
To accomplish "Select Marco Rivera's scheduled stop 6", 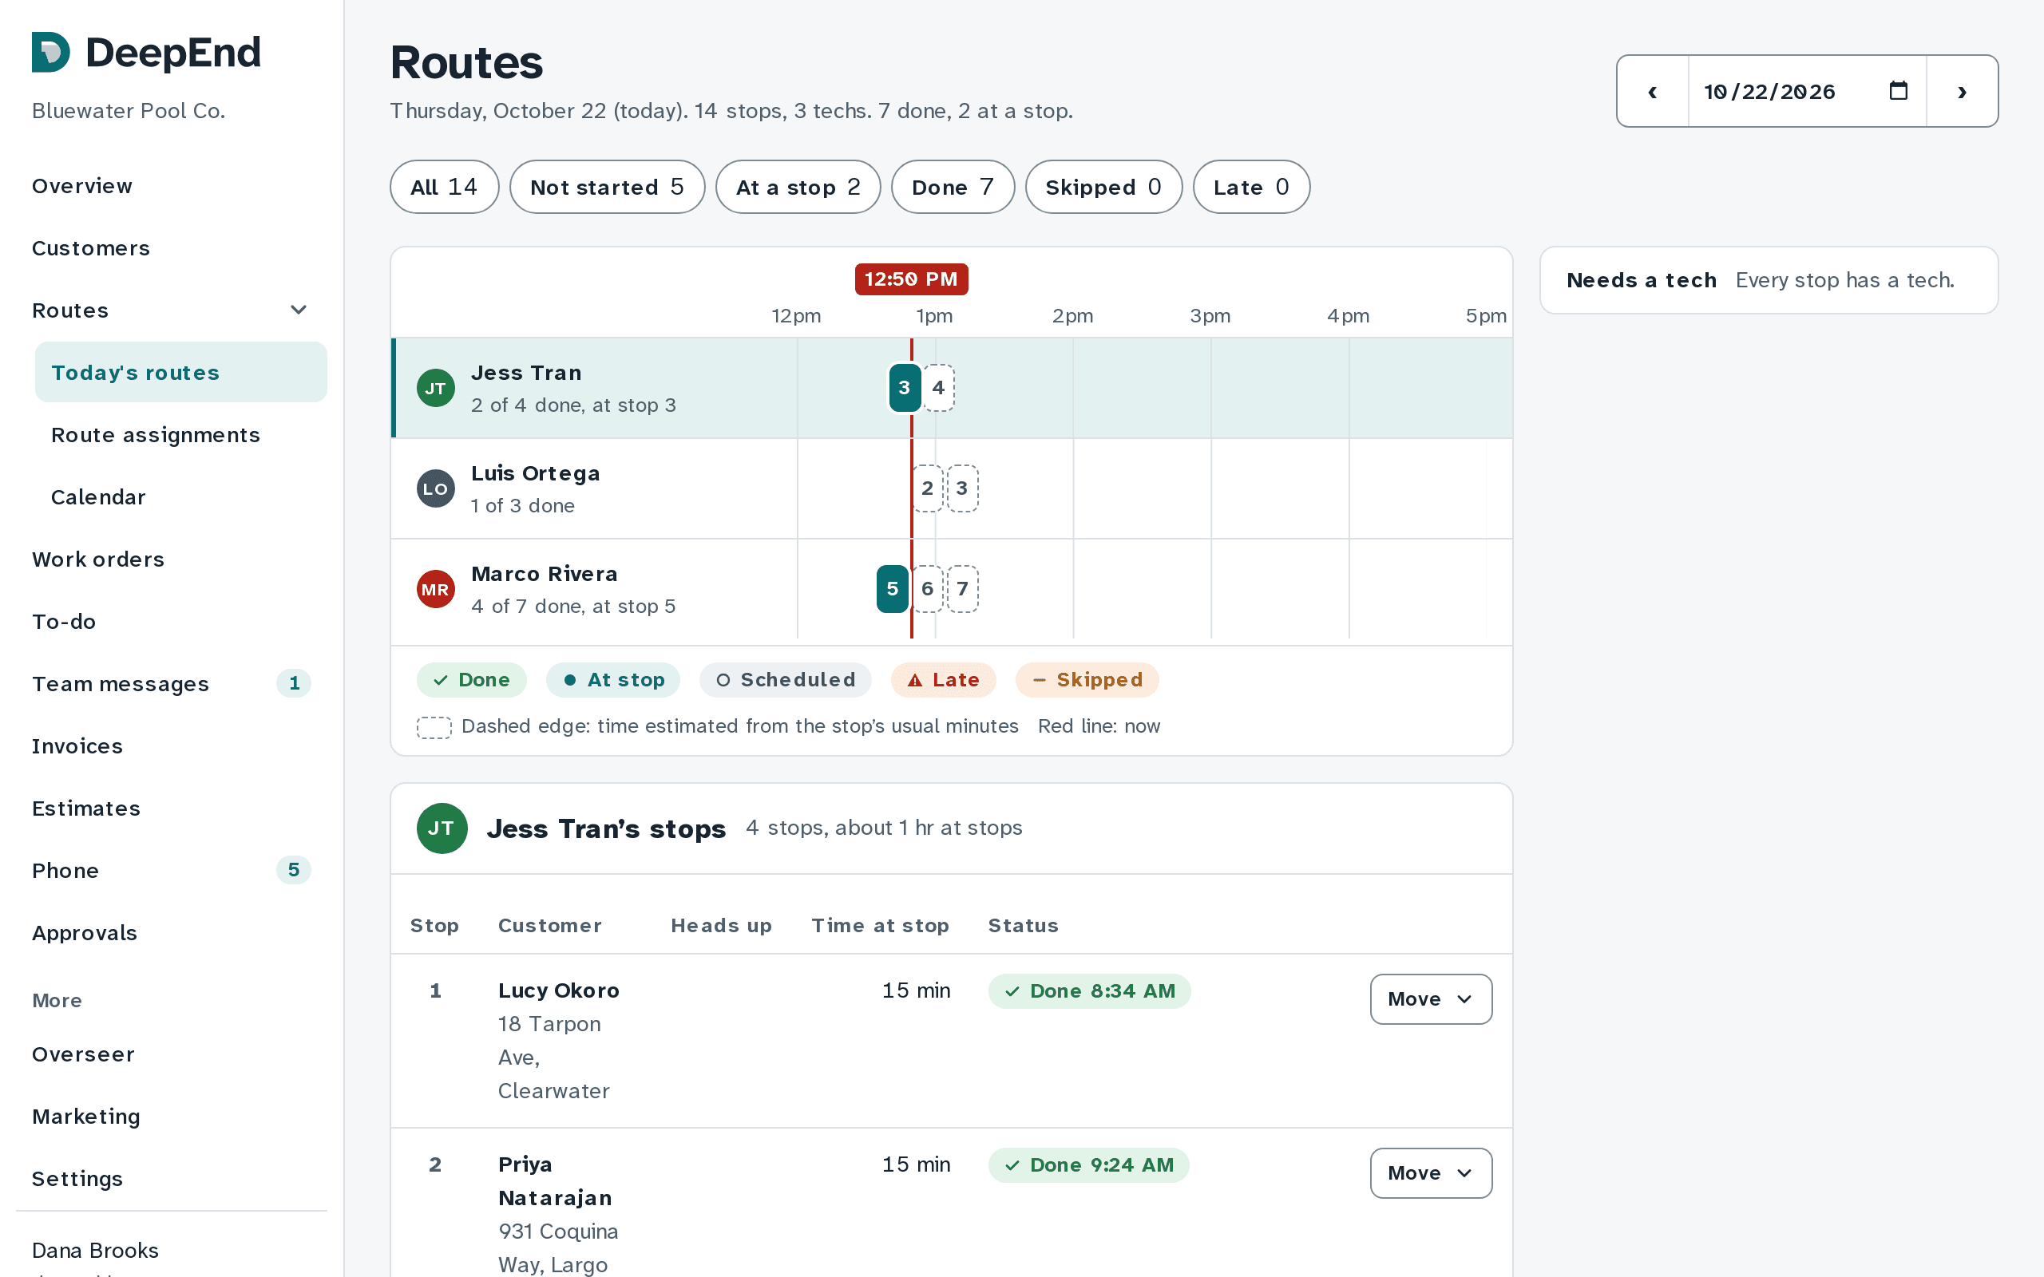I will click(928, 589).
